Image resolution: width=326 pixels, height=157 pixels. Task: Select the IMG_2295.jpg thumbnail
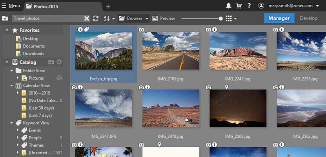(x=301, y=51)
